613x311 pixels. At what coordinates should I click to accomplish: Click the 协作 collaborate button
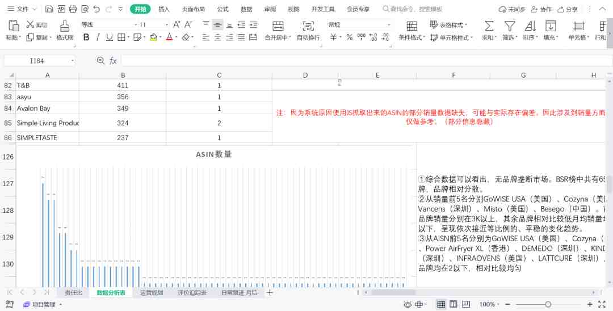[x=541, y=9]
